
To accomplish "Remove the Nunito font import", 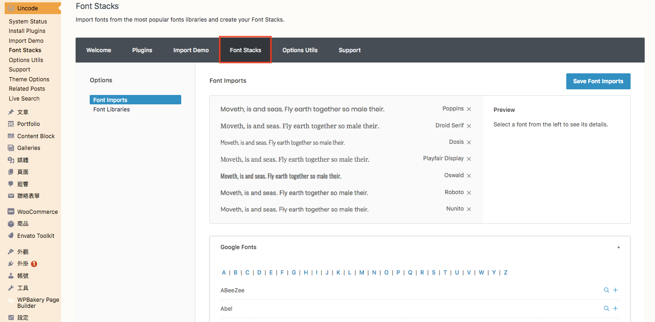I will [x=469, y=209].
